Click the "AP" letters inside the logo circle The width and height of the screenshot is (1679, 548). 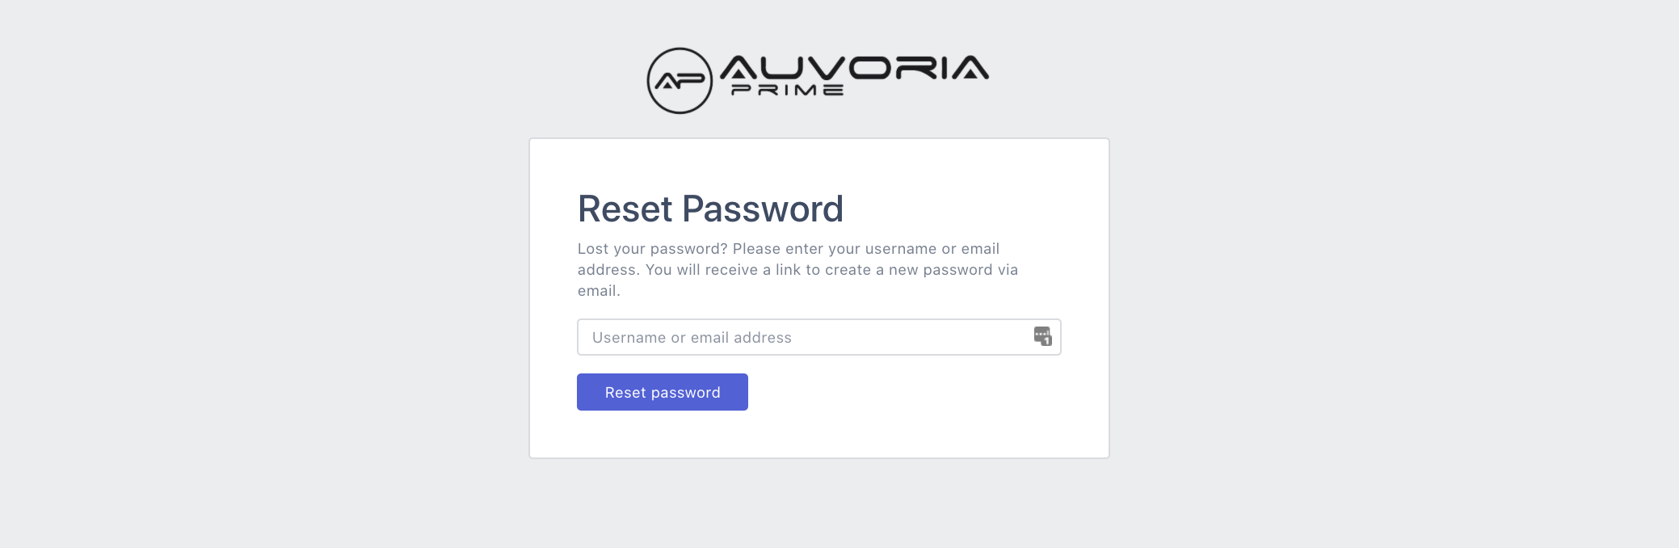click(680, 82)
